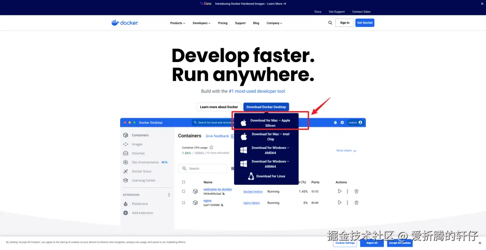
Task: Focus the containers Search input field
Action: click(x=202, y=169)
